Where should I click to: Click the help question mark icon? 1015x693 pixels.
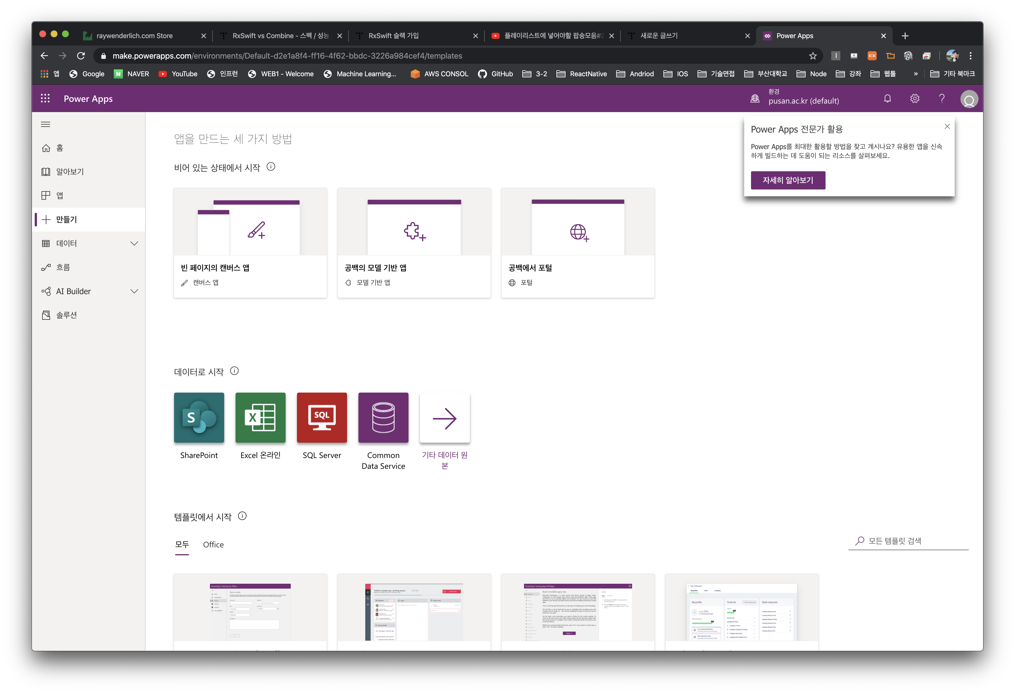click(x=942, y=99)
